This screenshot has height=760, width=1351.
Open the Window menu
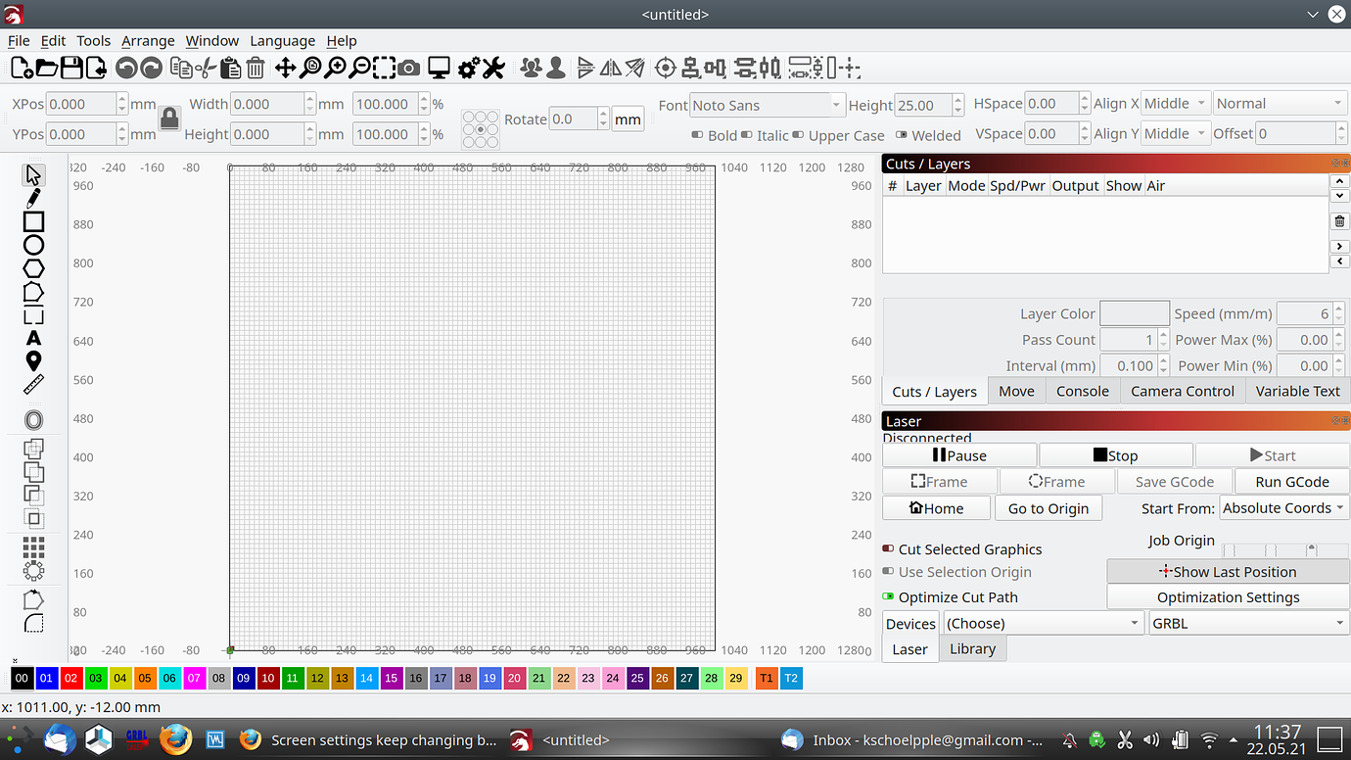pyautogui.click(x=211, y=40)
